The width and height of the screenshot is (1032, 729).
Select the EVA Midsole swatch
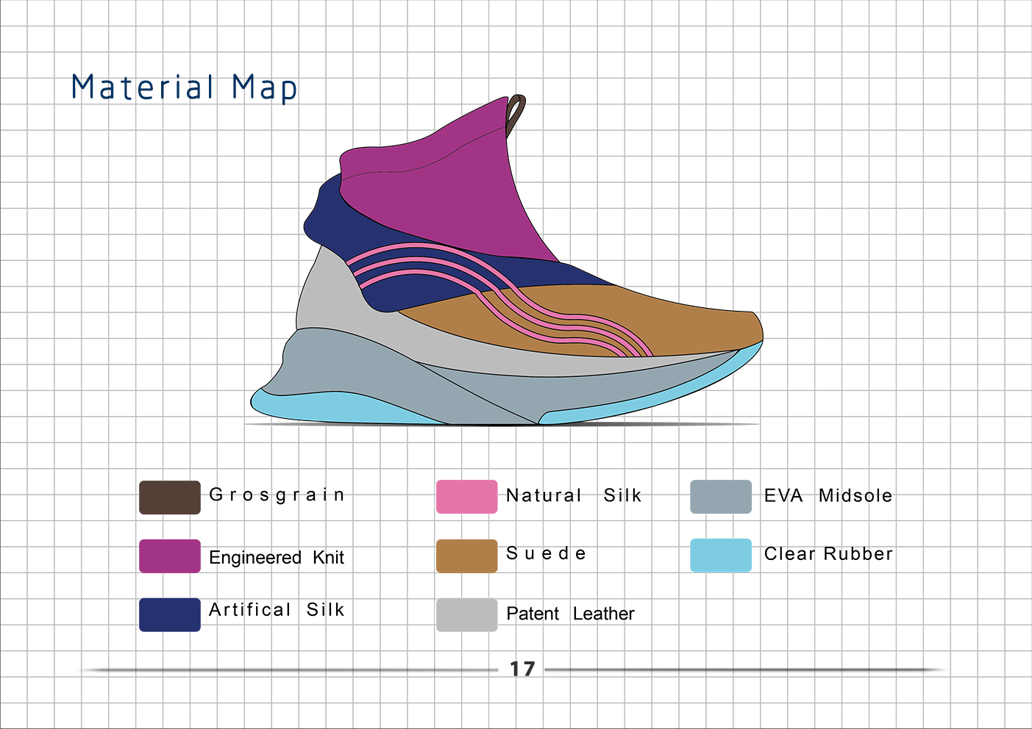[720, 496]
